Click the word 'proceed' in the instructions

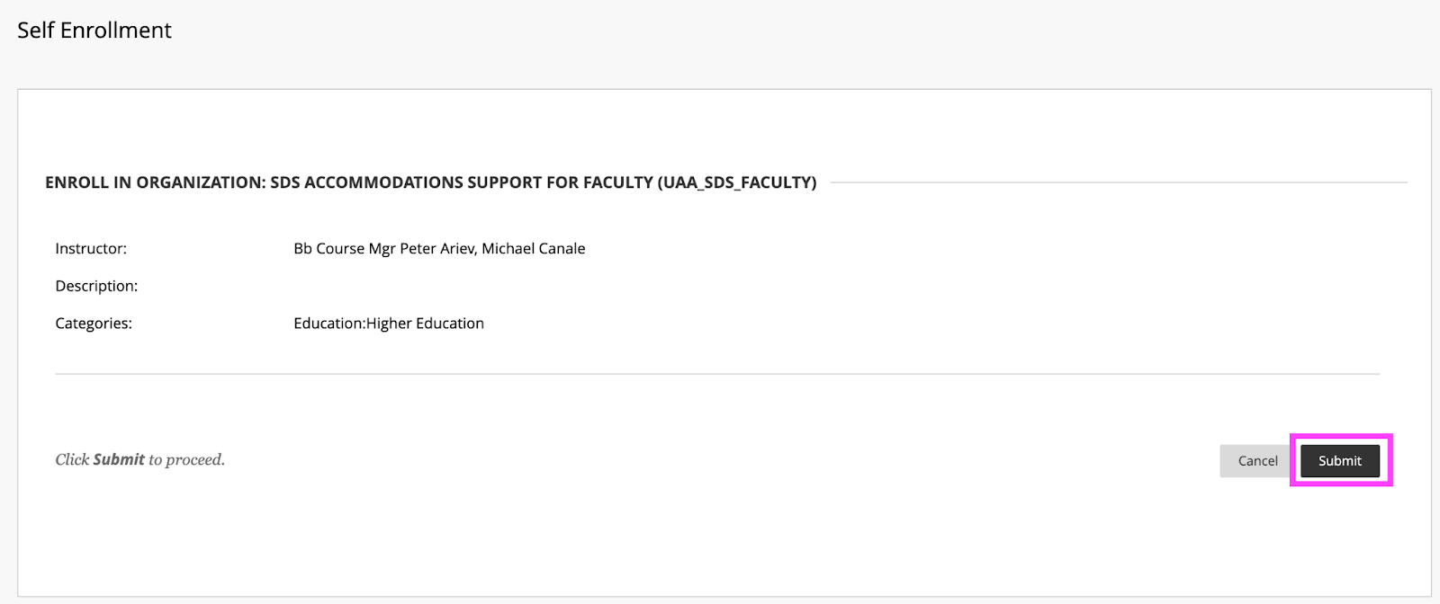pyautogui.click(x=193, y=460)
